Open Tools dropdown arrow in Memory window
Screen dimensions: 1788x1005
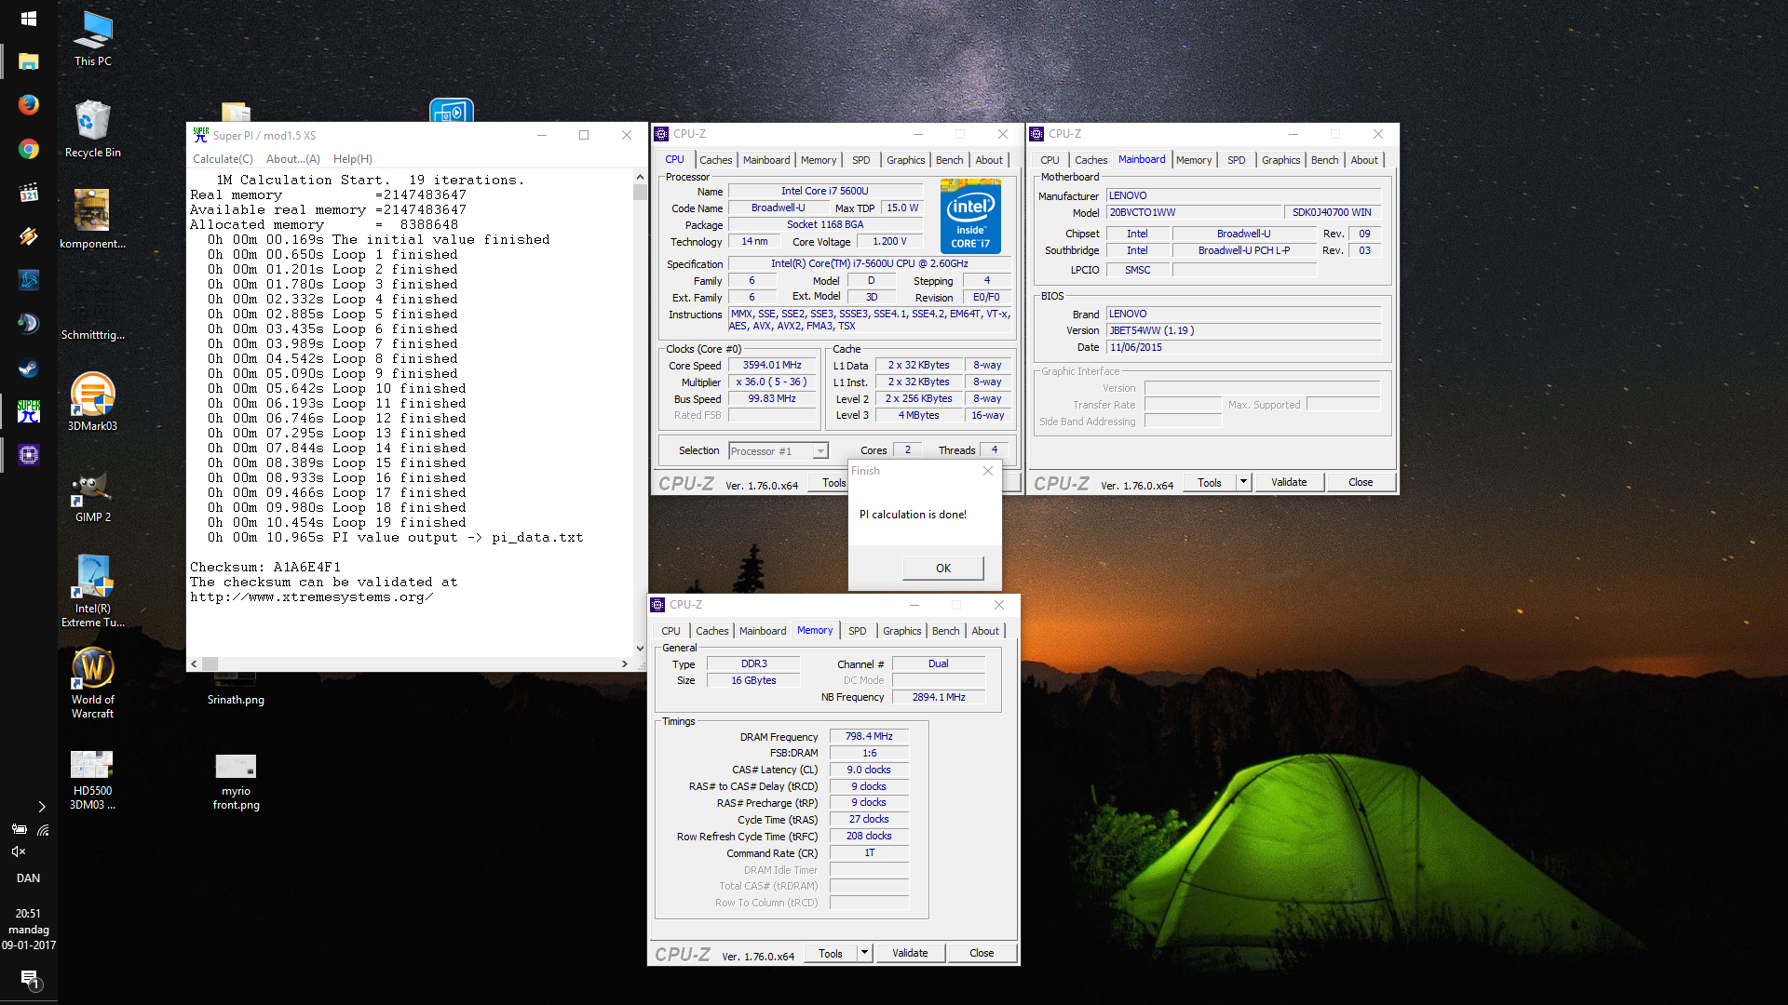click(x=864, y=953)
